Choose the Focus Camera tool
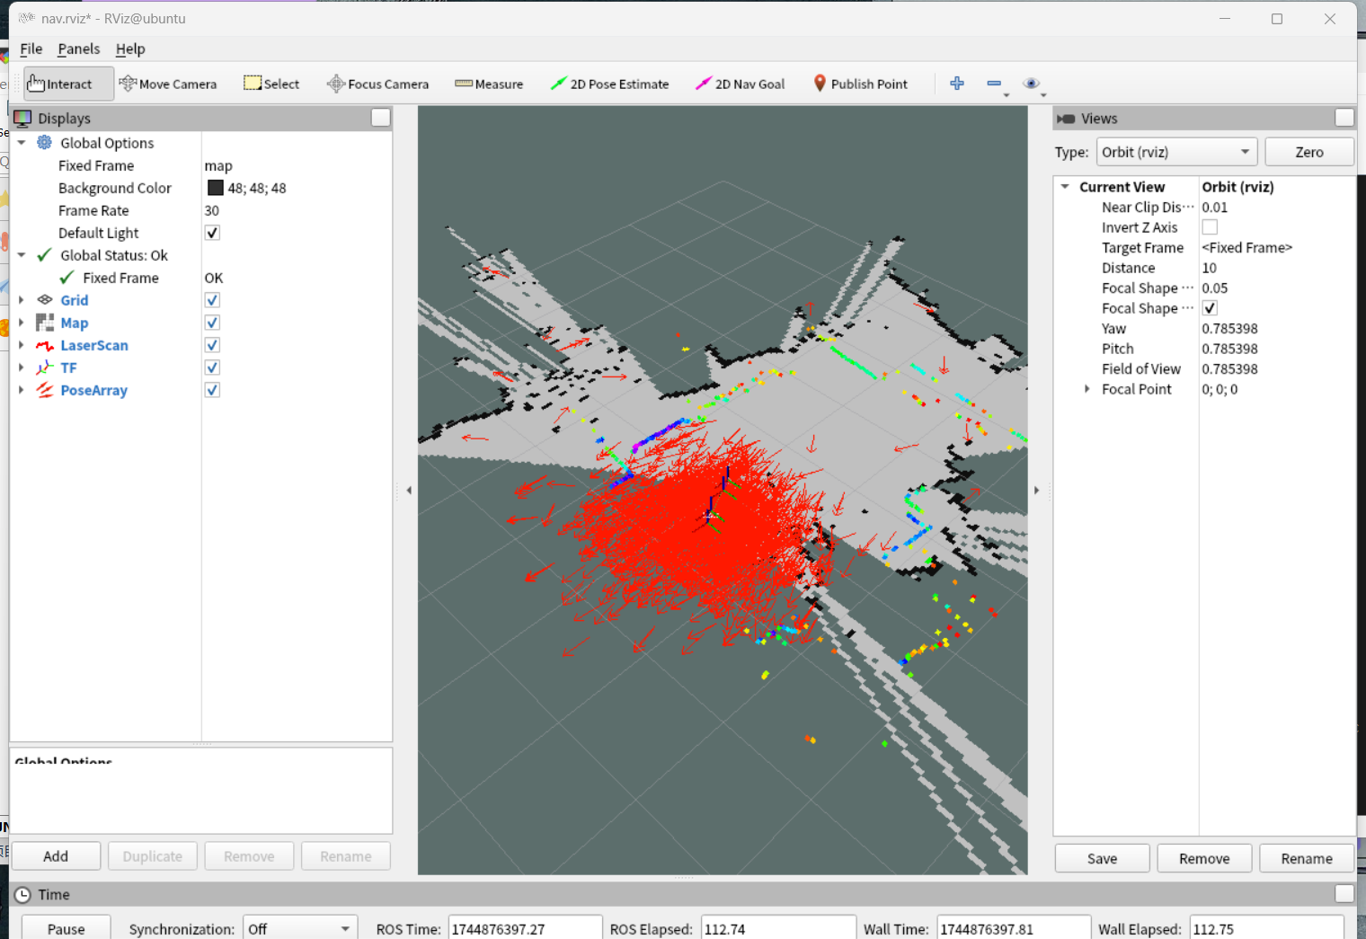 point(377,84)
